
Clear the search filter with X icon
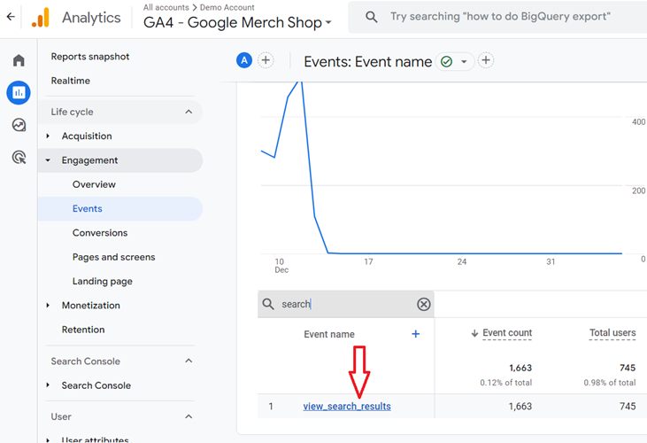pos(423,304)
